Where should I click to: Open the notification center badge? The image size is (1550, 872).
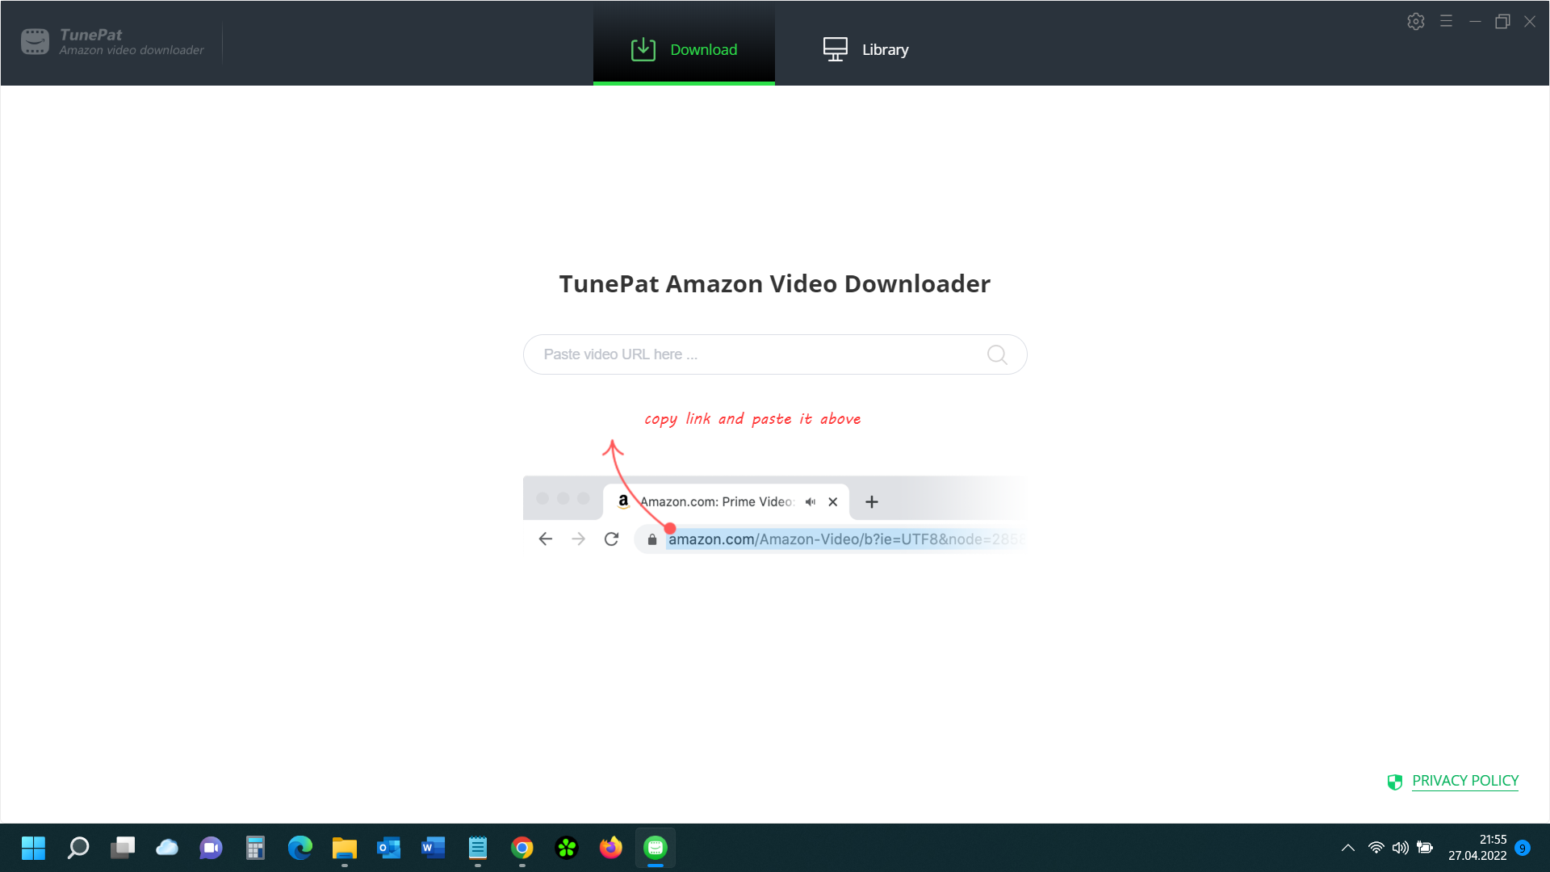click(1523, 848)
